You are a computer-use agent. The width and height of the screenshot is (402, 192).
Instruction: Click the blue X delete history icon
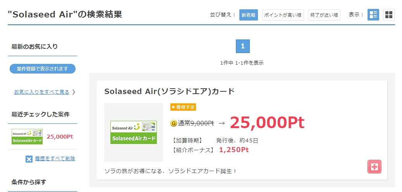point(29,159)
